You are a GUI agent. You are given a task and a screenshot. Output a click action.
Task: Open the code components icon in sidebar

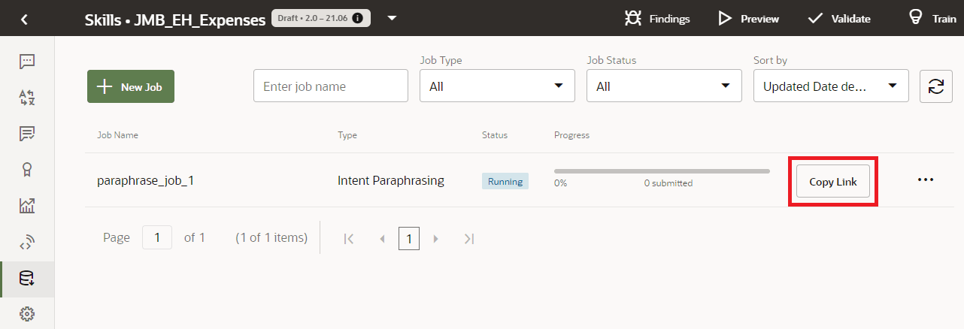click(27, 242)
